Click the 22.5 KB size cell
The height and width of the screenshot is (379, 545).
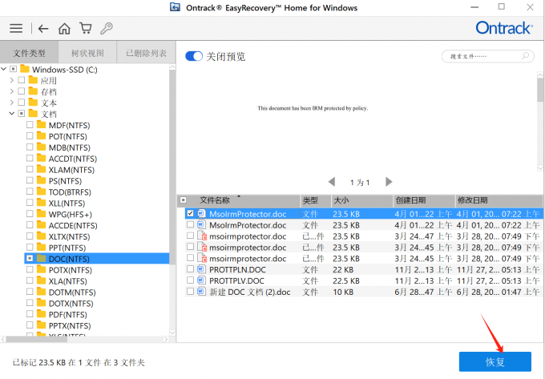346,280
